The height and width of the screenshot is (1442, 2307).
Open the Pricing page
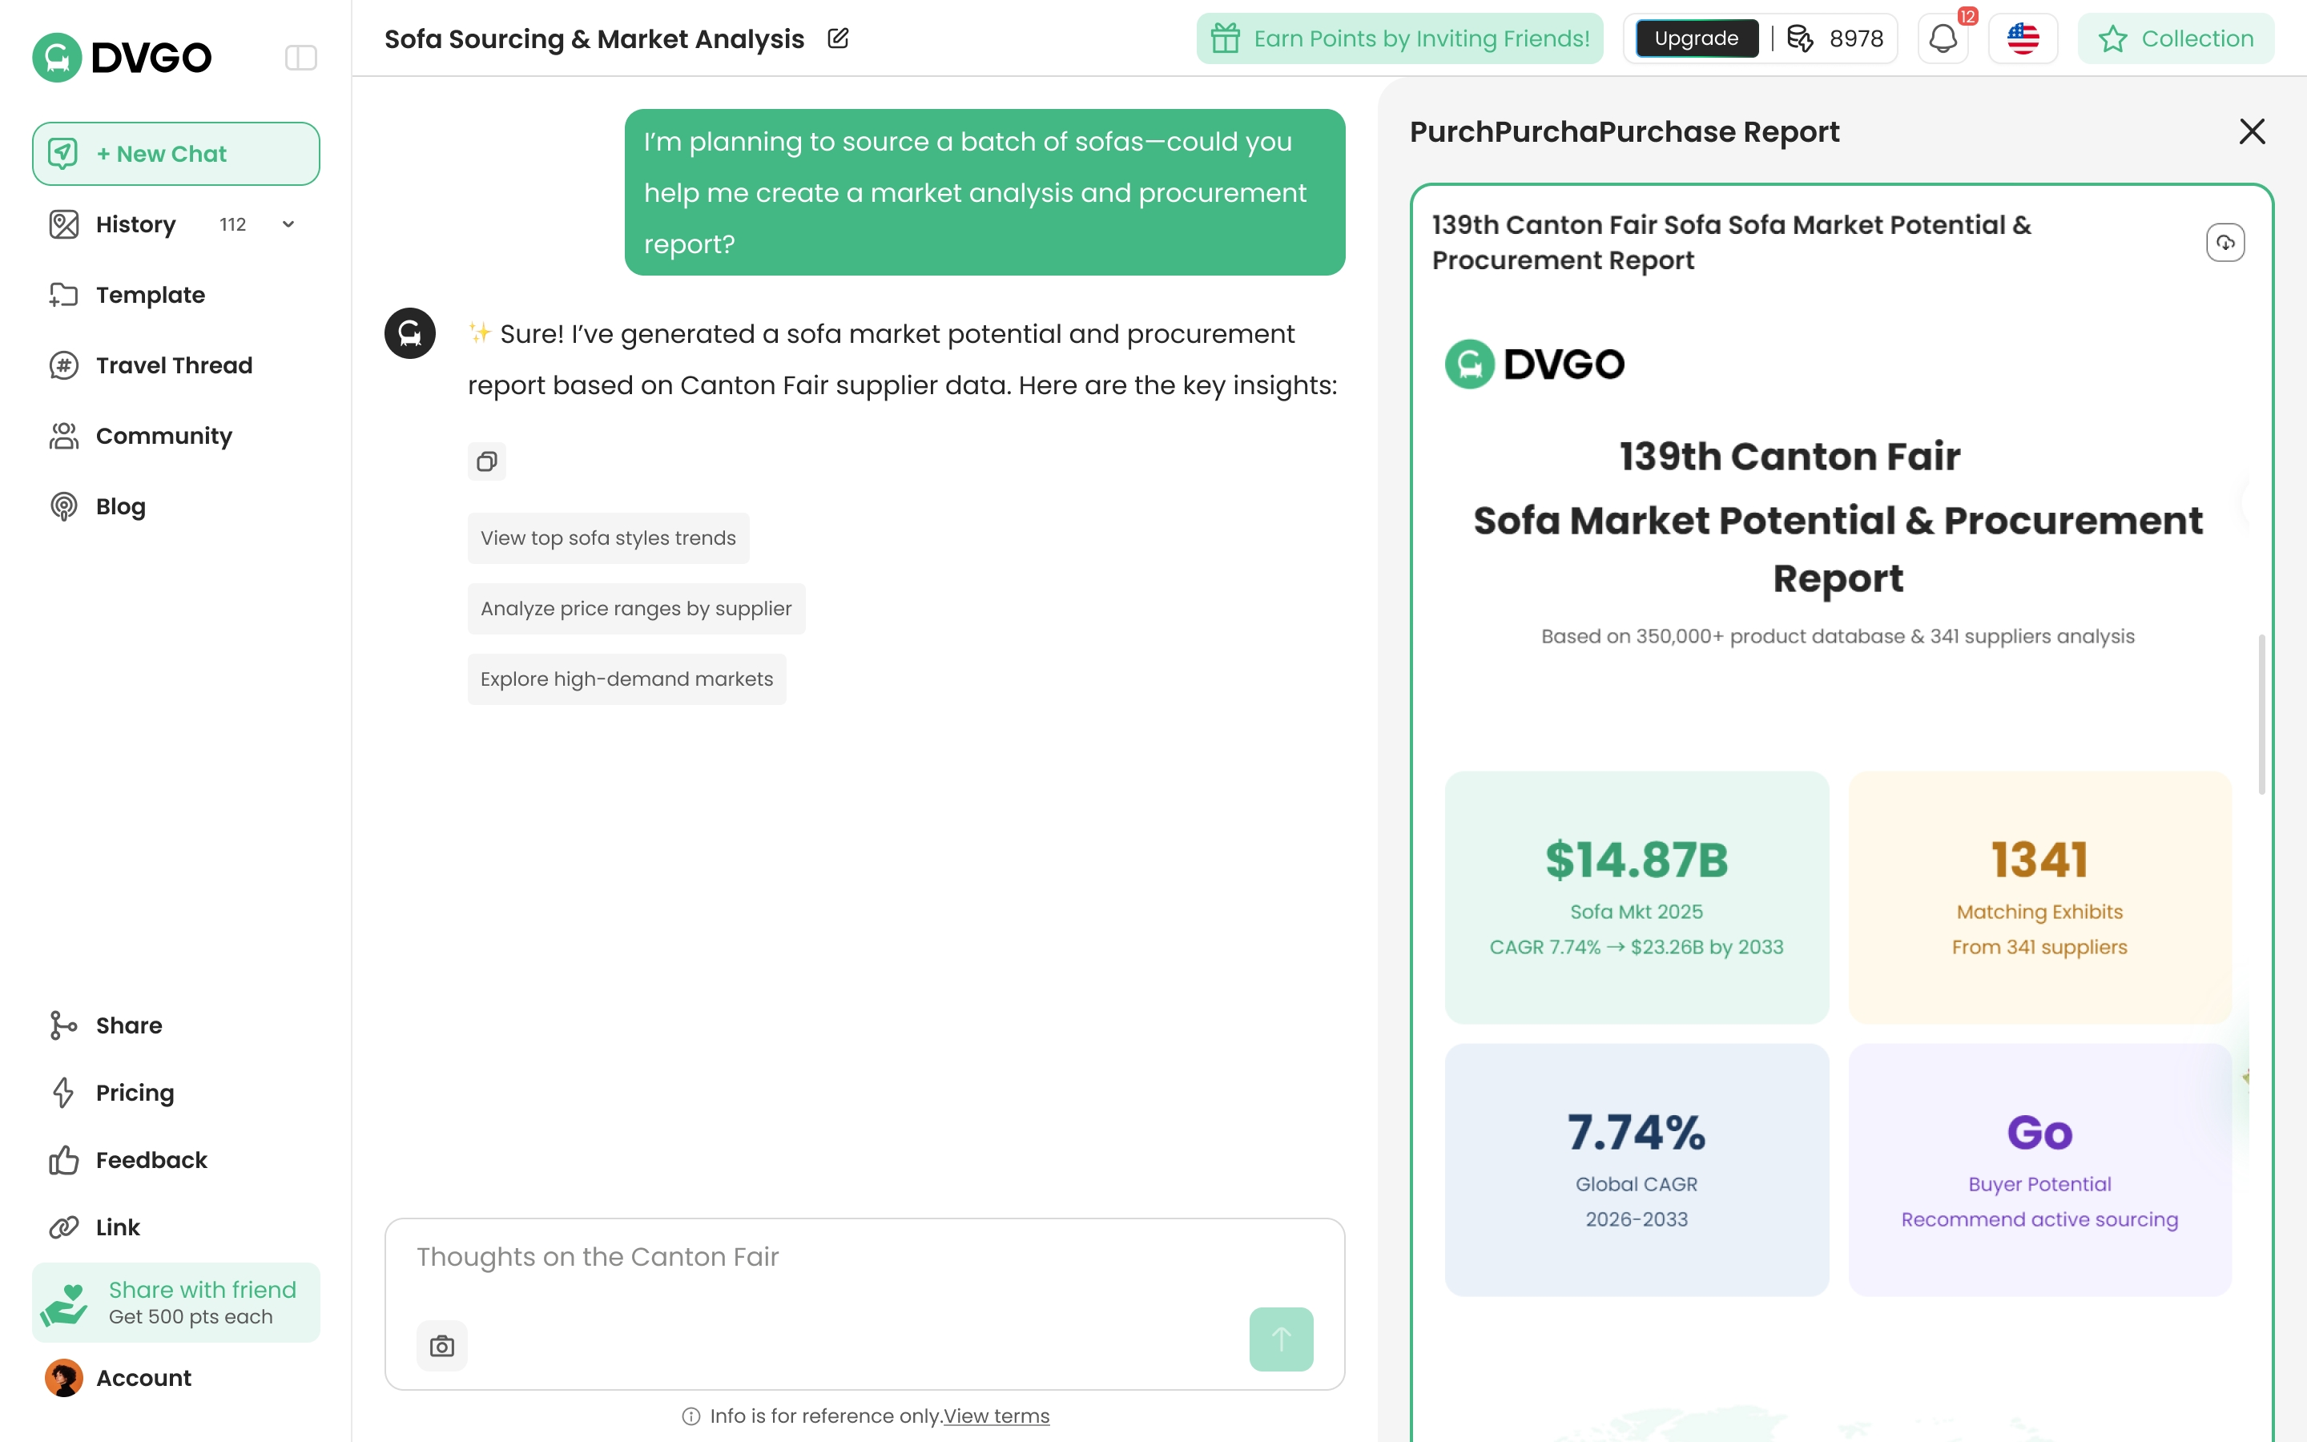[135, 1092]
